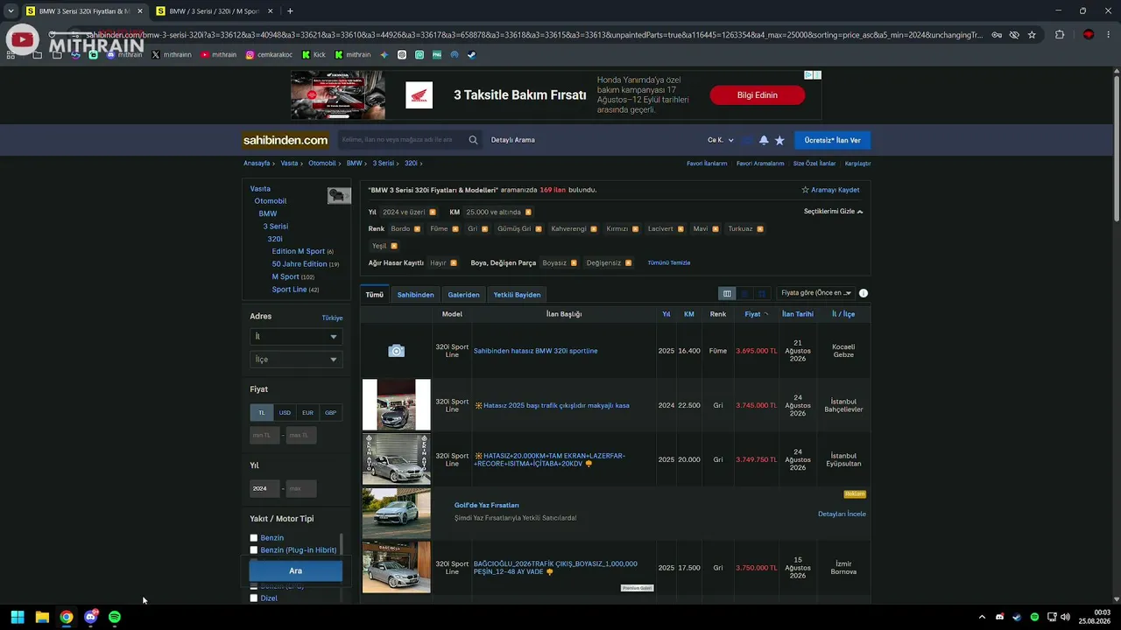Open 'Detaylı Arama' link
1121x630 pixels.
512,140
